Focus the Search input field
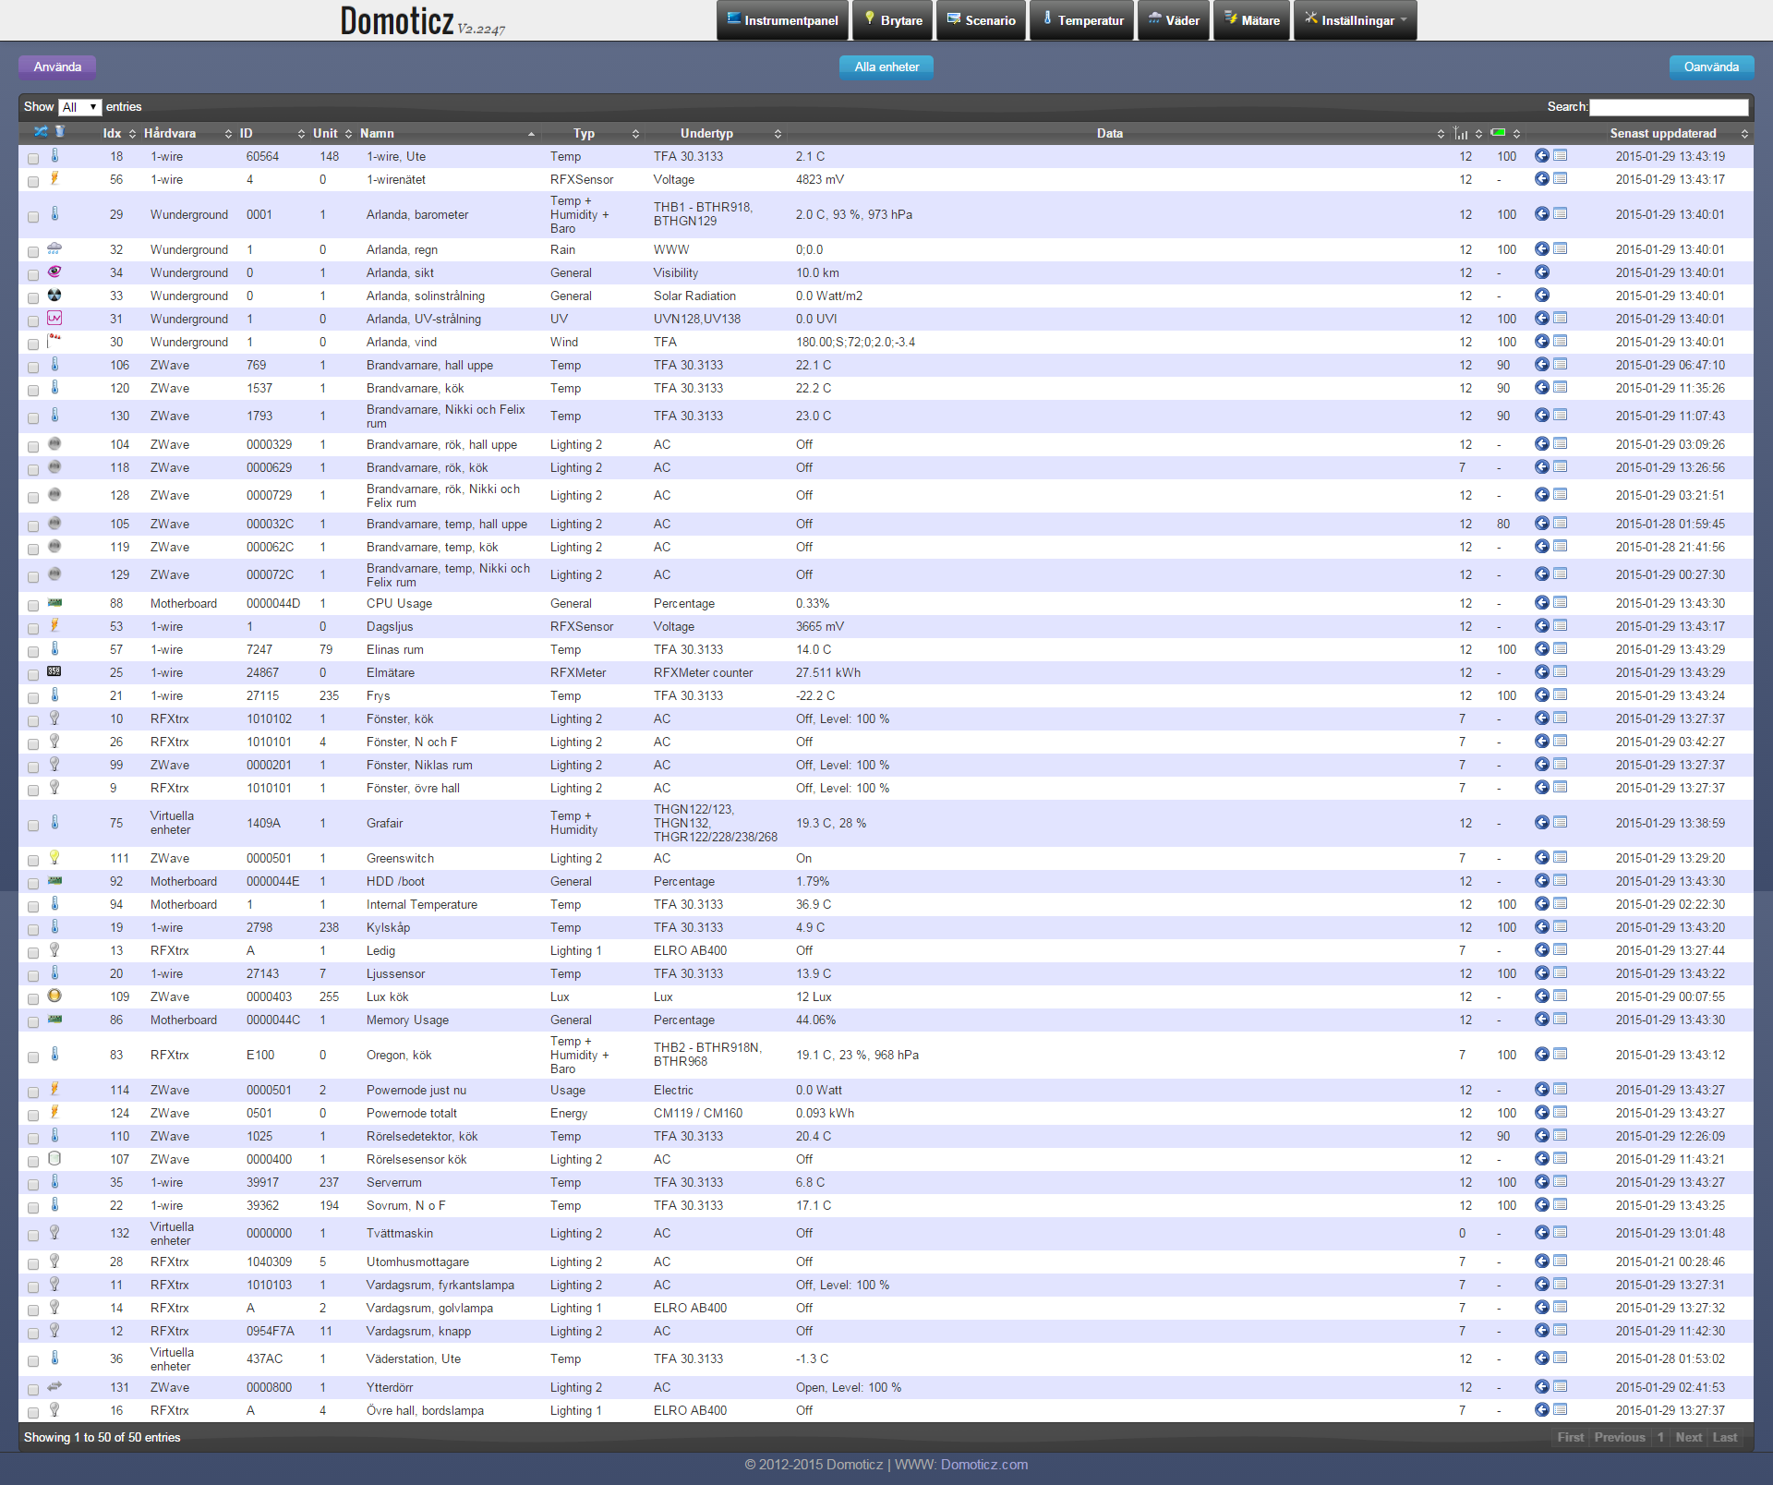The height and width of the screenshot is (1485, 1773). [x=1668, y=107]
